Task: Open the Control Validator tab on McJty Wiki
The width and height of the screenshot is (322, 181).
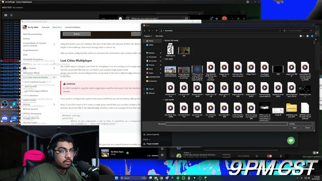Action: coord(72,27)
